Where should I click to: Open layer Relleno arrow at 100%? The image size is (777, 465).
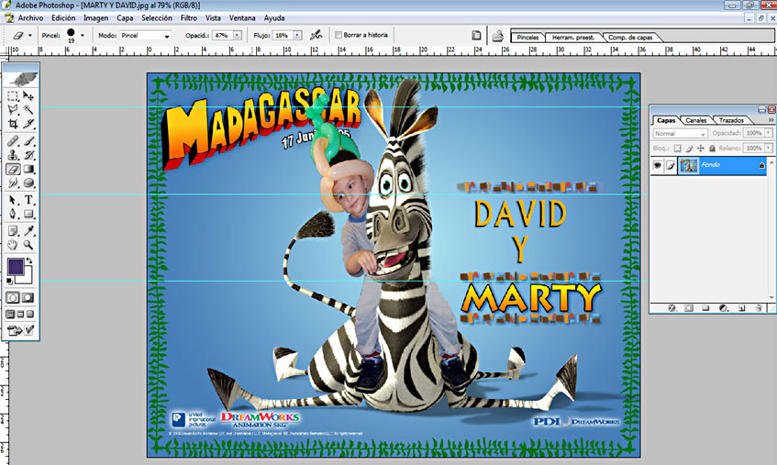(769, 148)
